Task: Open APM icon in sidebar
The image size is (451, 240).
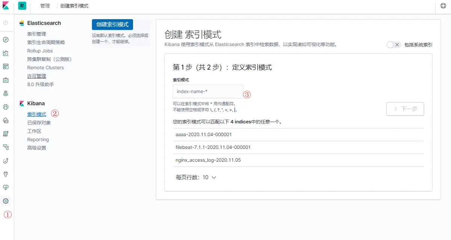Action: click(x=6, y=147)
